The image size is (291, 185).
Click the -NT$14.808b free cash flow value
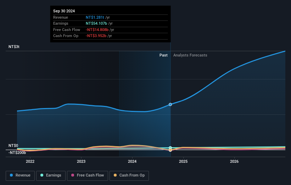97,30
